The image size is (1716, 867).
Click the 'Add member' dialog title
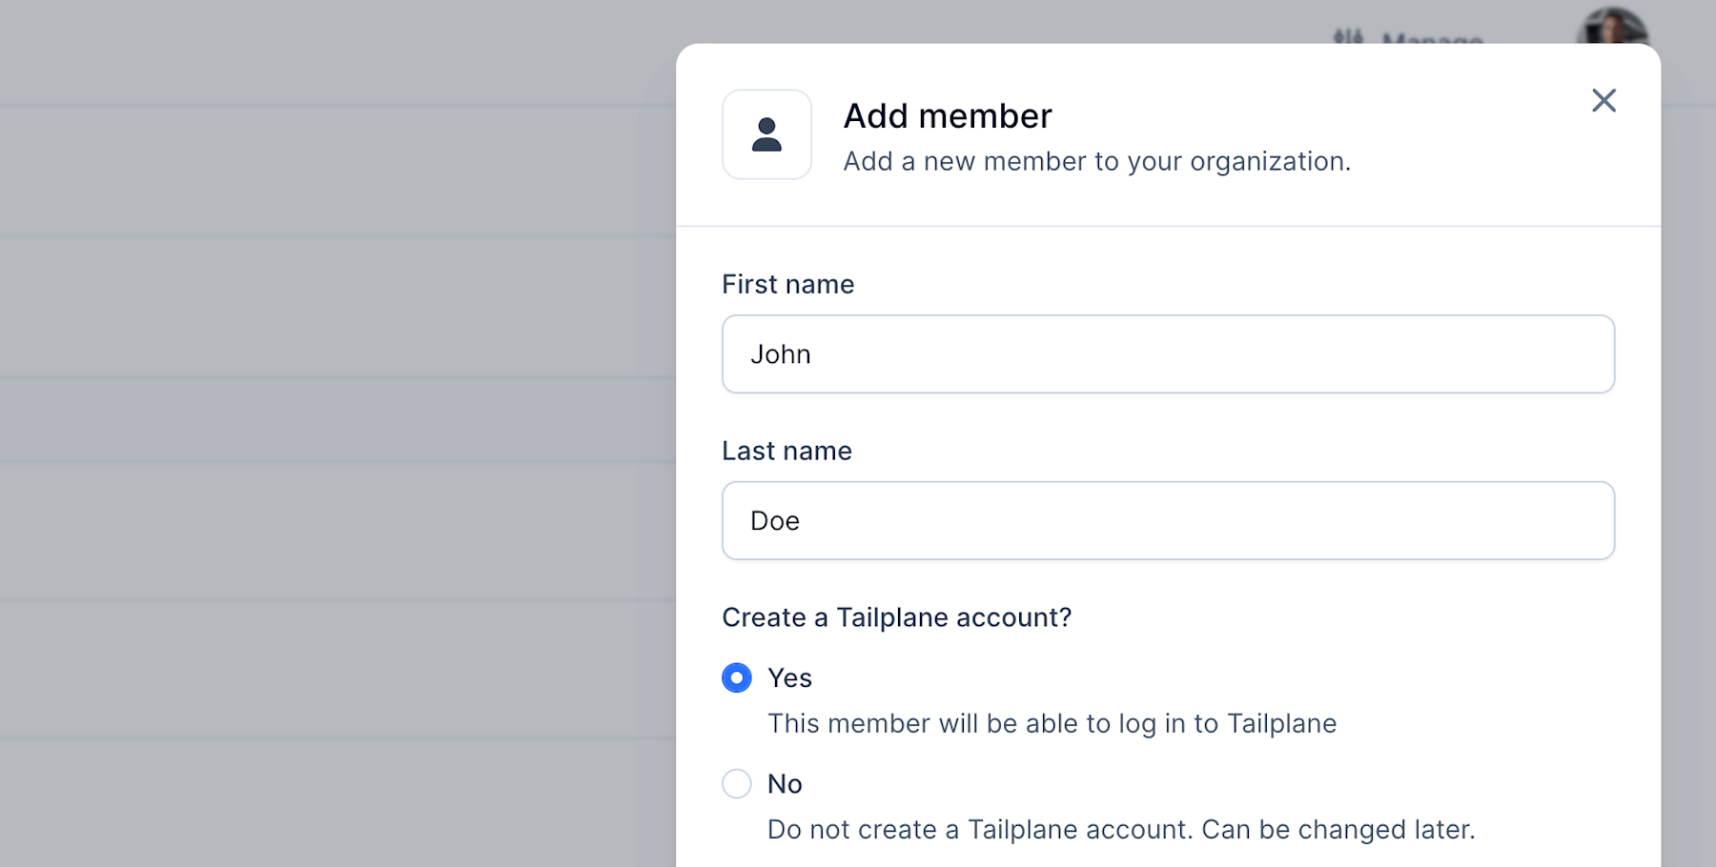point(947,115)
